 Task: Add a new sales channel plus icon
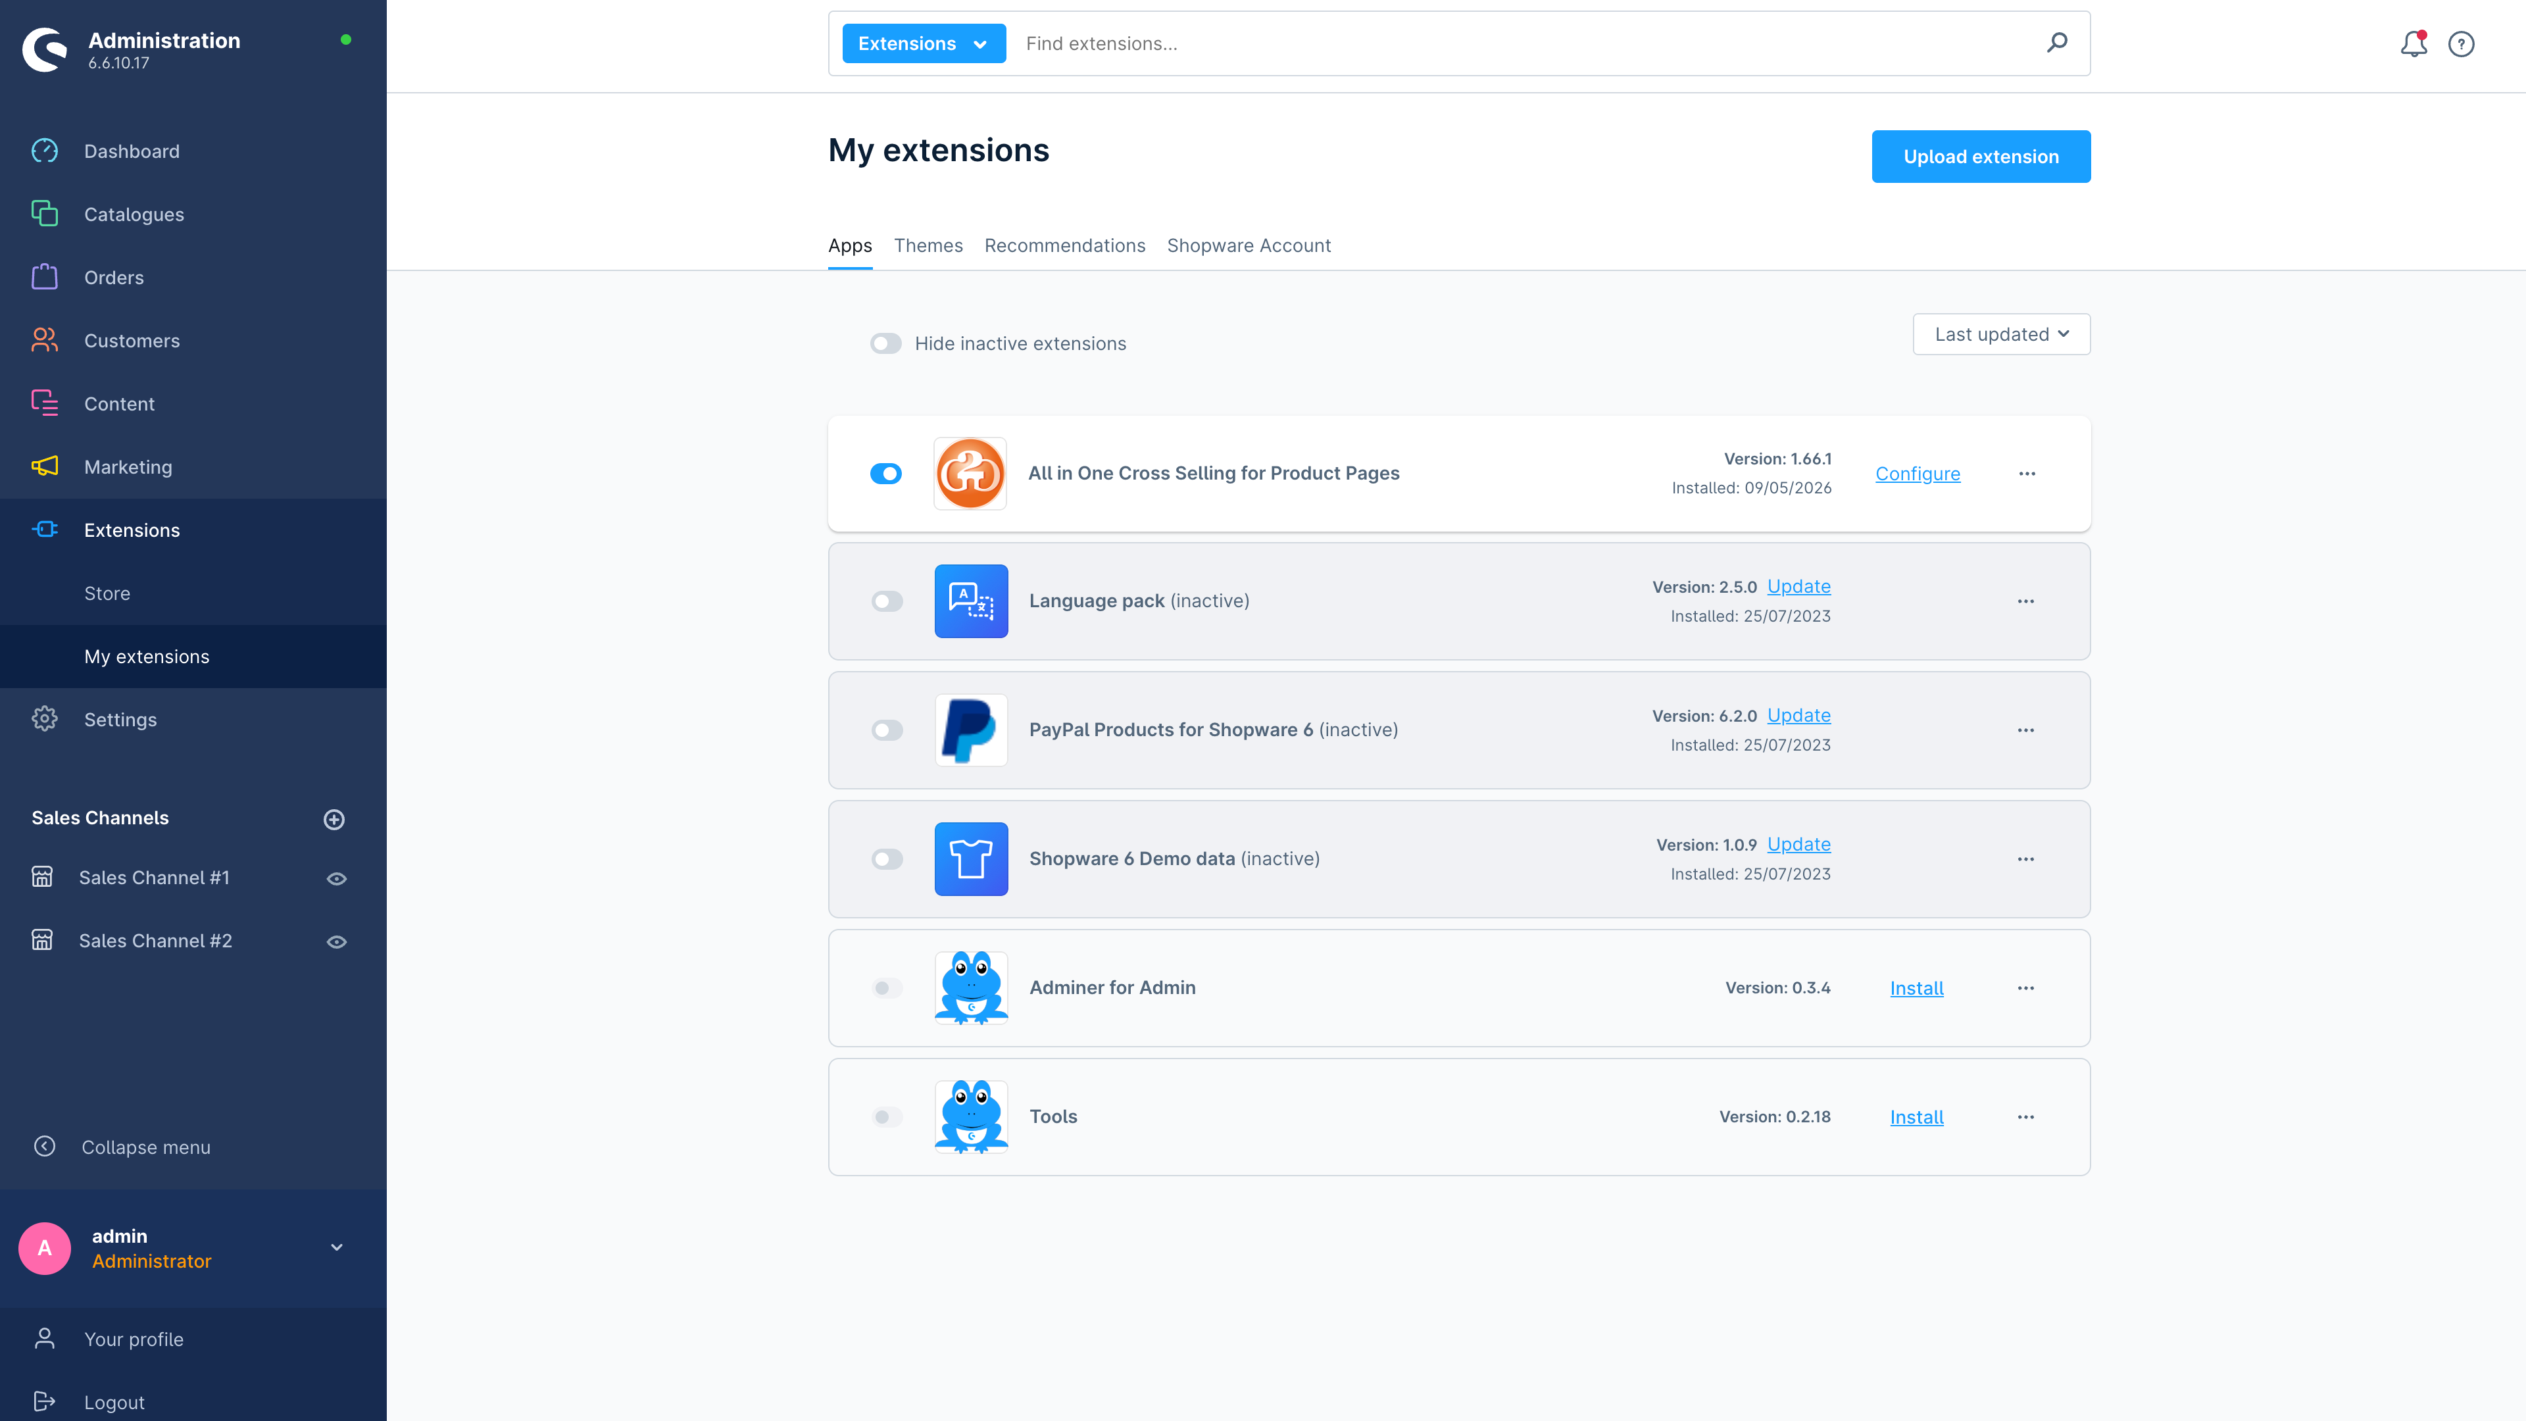coord(334,819)
